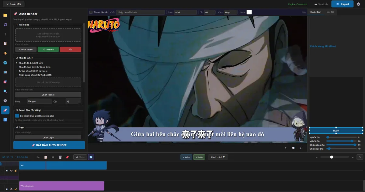
Task: Open the gear panel in left sidebar
Action: [x=5, y=101]
